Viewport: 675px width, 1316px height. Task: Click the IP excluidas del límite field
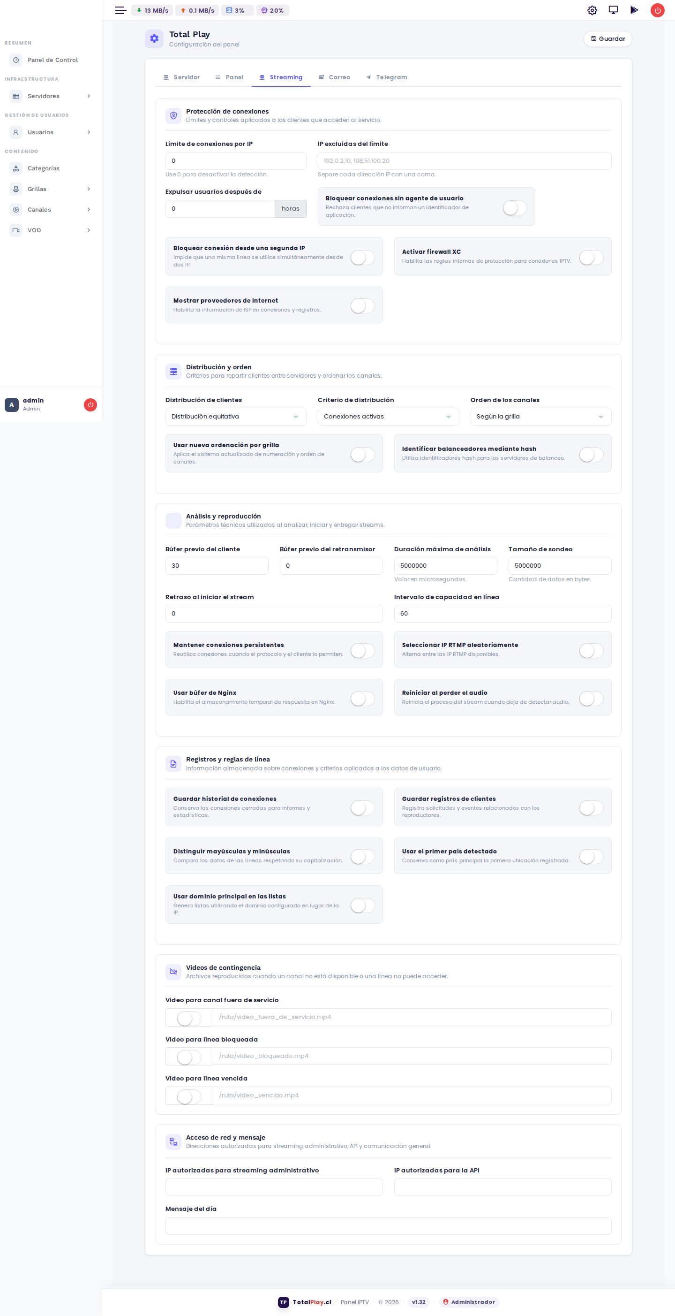pyautogui.click(x=464, y=161)
